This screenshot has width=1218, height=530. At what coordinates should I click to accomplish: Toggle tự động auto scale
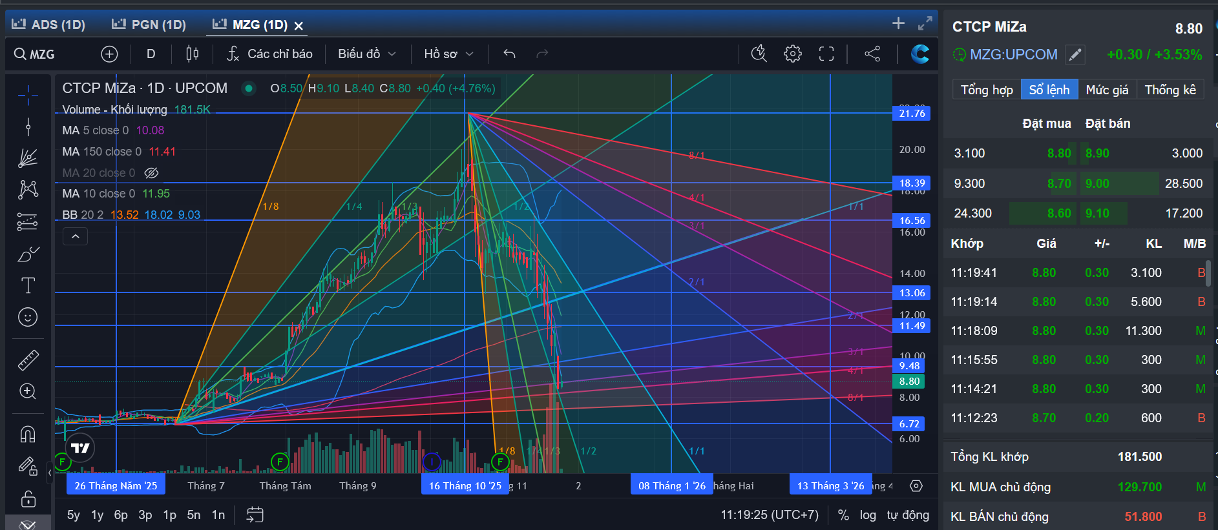908,515
